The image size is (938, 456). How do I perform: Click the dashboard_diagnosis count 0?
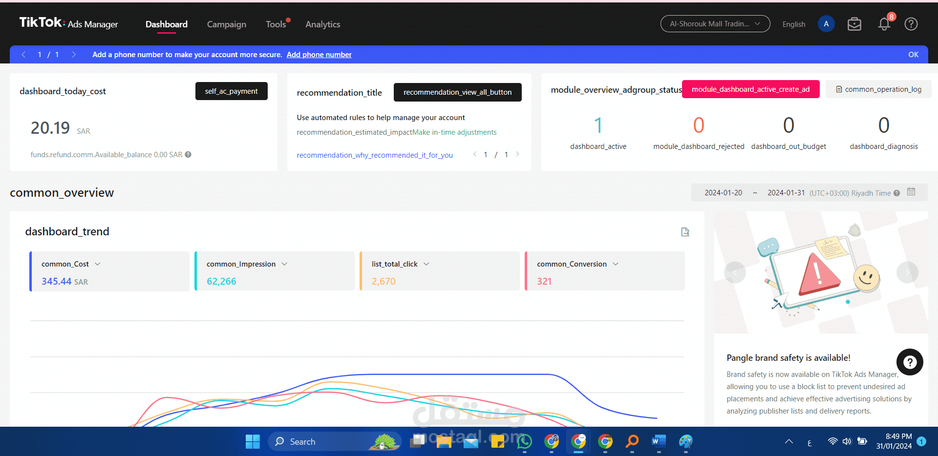pyautogui.click(x=884, y=125)
